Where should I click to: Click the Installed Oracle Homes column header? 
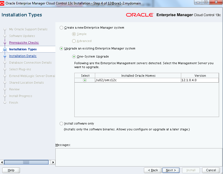point(138,76)
